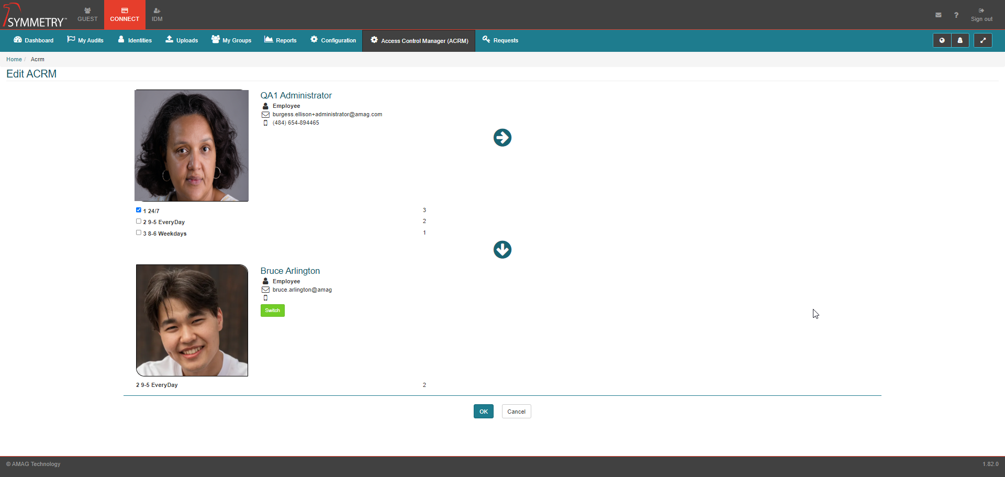
Task: Click Bruce Arlington's profile photo
Action: (x=192, y=320)
